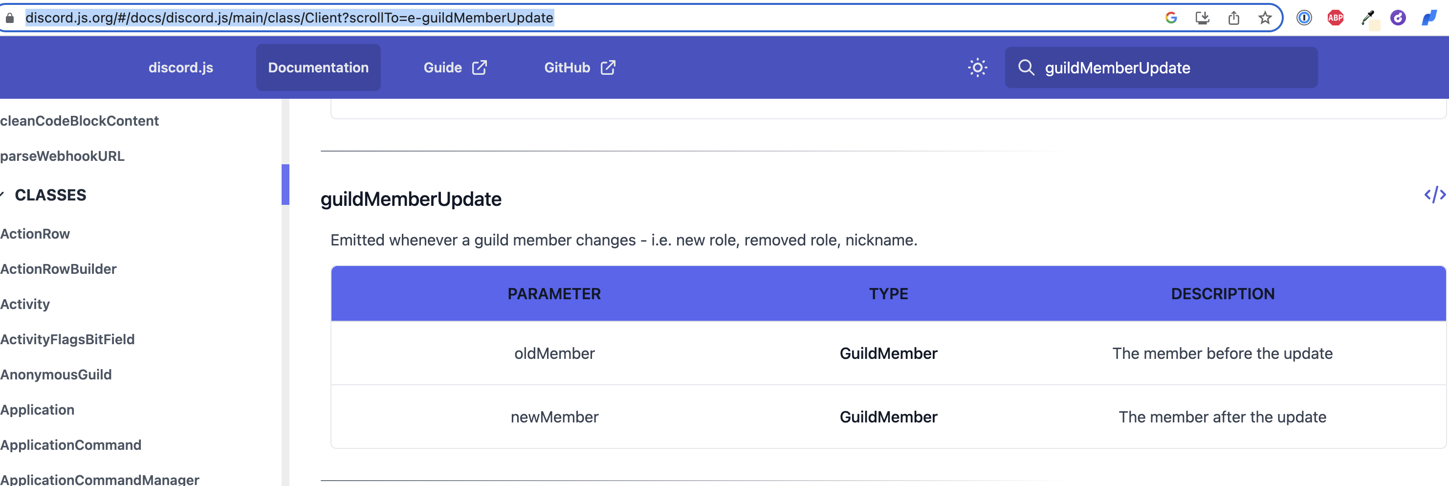Collapse the CLASSES sidebar section

[3, 195]
